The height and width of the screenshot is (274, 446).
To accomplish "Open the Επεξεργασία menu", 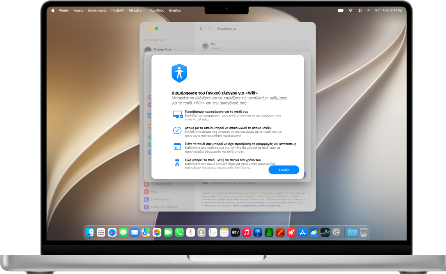I will [x=97, y=10].
